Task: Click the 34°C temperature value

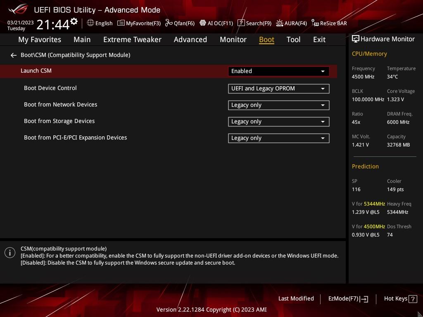Action: pos(392,77)
